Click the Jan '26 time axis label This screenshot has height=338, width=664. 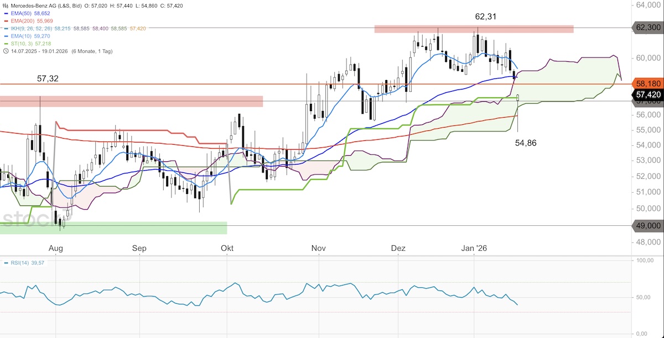point(474,249)
